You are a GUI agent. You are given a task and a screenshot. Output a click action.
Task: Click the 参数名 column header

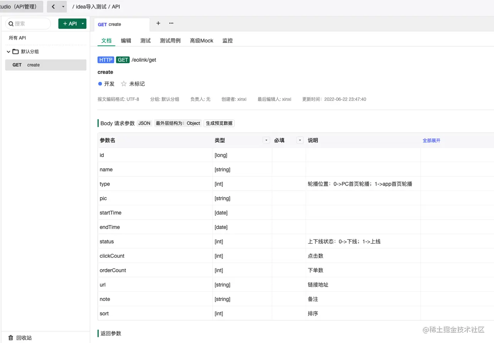point(107,140)
